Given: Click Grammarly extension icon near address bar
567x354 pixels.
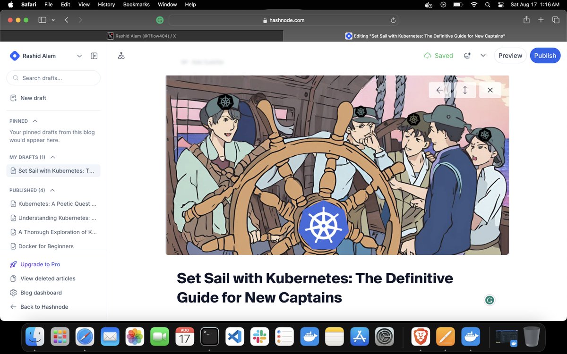Looking at the screenshot, I should [x=160, y=20].
